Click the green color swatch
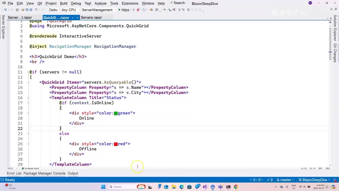The width and height of the screenshot is (339, 191). point(116,113)
